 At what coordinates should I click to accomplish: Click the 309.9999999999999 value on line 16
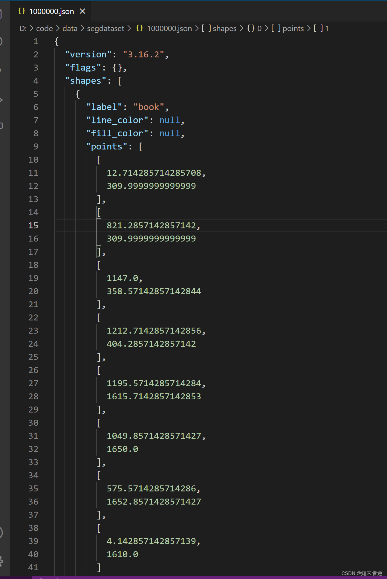[151, 239]
